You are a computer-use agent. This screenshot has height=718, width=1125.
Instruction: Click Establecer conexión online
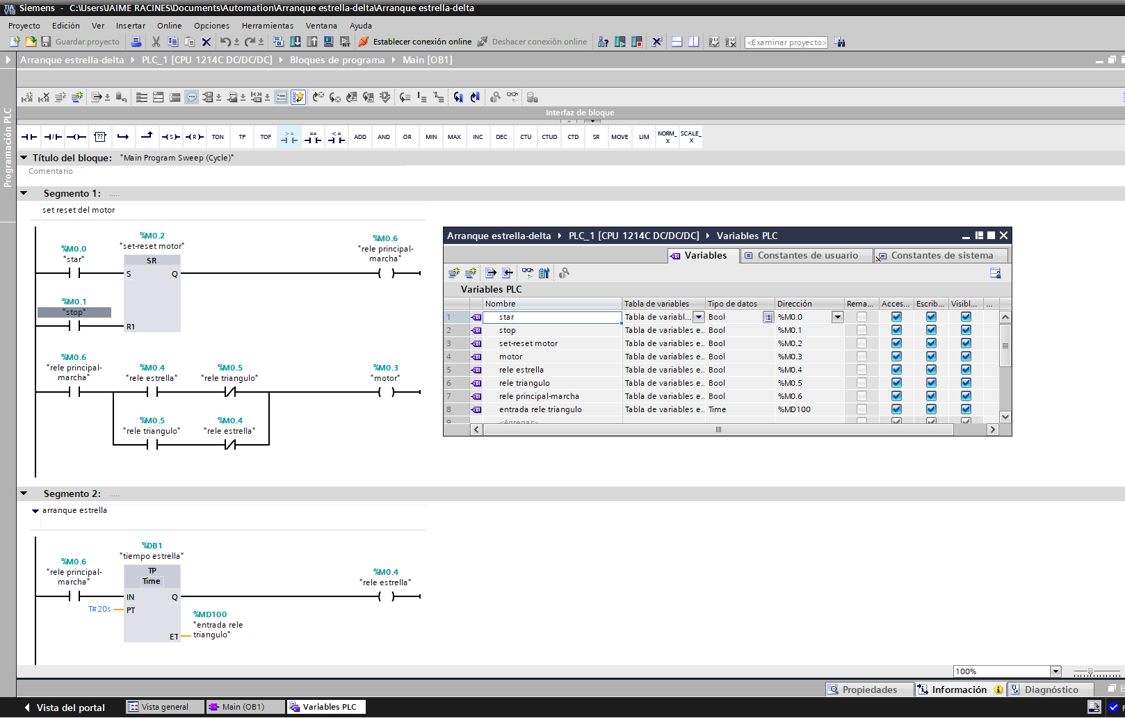(415, 42)
